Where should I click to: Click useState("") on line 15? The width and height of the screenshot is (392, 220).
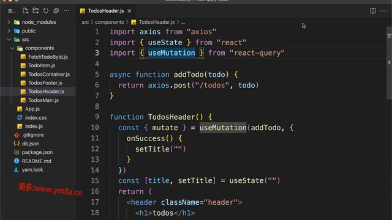click(x=255, y=181)
